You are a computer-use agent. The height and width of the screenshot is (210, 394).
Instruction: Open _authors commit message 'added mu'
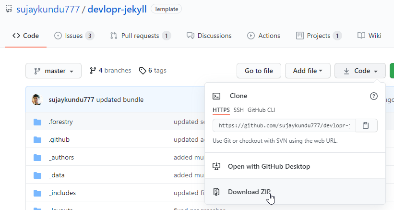tap(189, 158)
